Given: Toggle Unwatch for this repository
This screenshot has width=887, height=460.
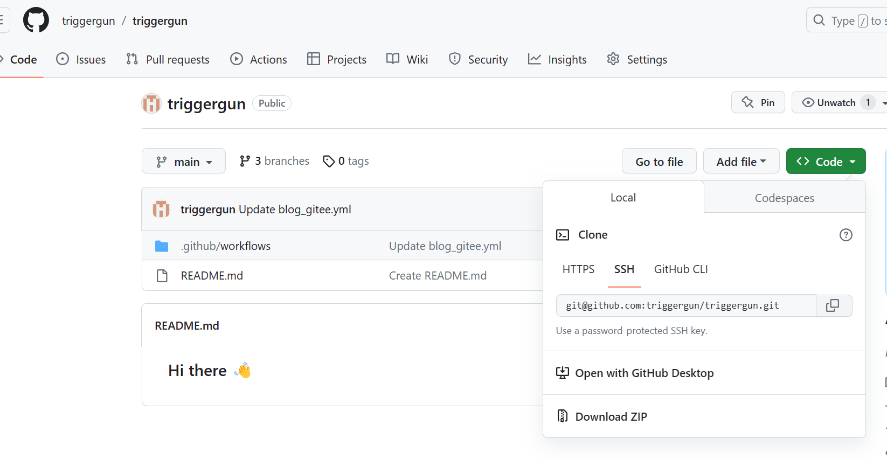Looking at the screenshot, I should point(829,102).
